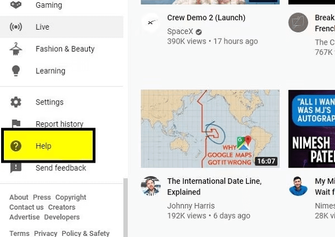Click the Developers footer link
This screenshot has width=335, height=237.
[x=62, y=217]
